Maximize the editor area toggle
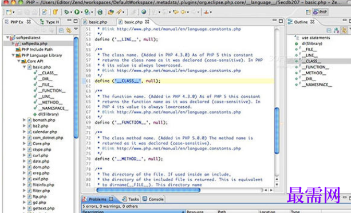This screenshot has width=351, height=213. [x=281, y=21]
